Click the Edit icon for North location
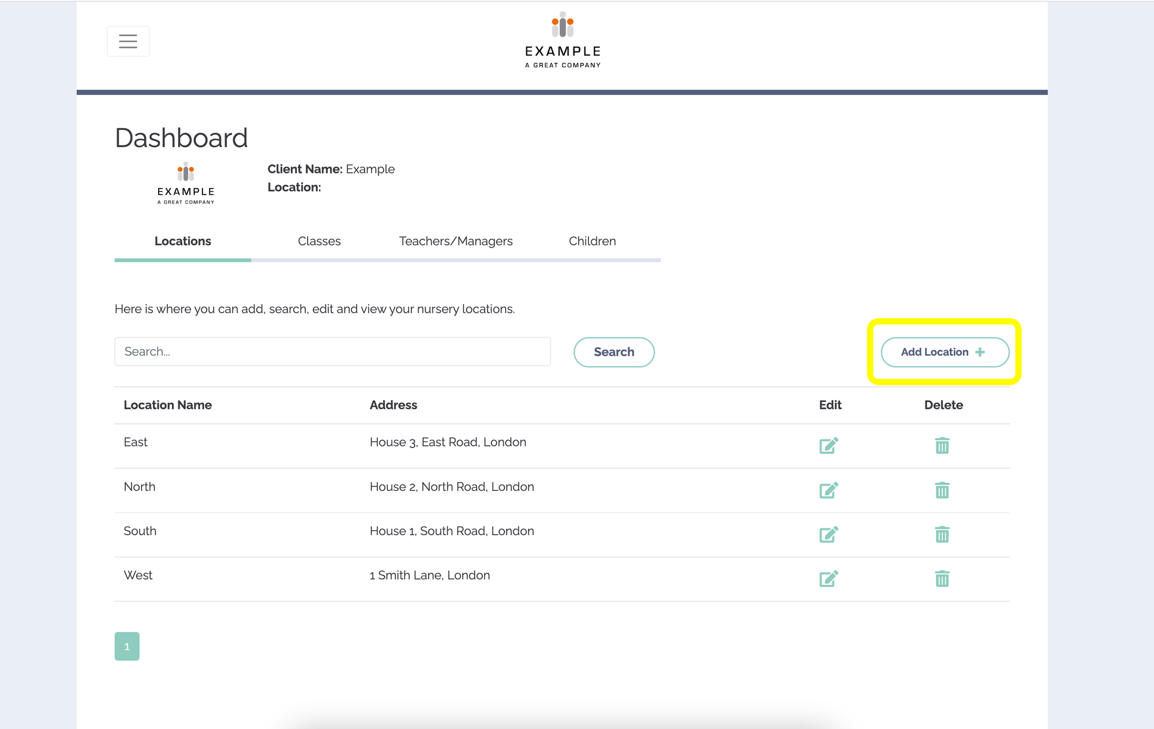Image resolution: width=1154 pixels, height=729 pixels. [829, 489]
